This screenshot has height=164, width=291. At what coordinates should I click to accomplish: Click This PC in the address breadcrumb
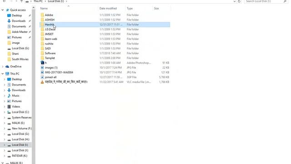[x=38, y=1]
